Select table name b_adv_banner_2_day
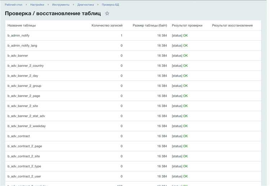Image resolution: width=270 pixels, height=186 pixels. point(23,76)
